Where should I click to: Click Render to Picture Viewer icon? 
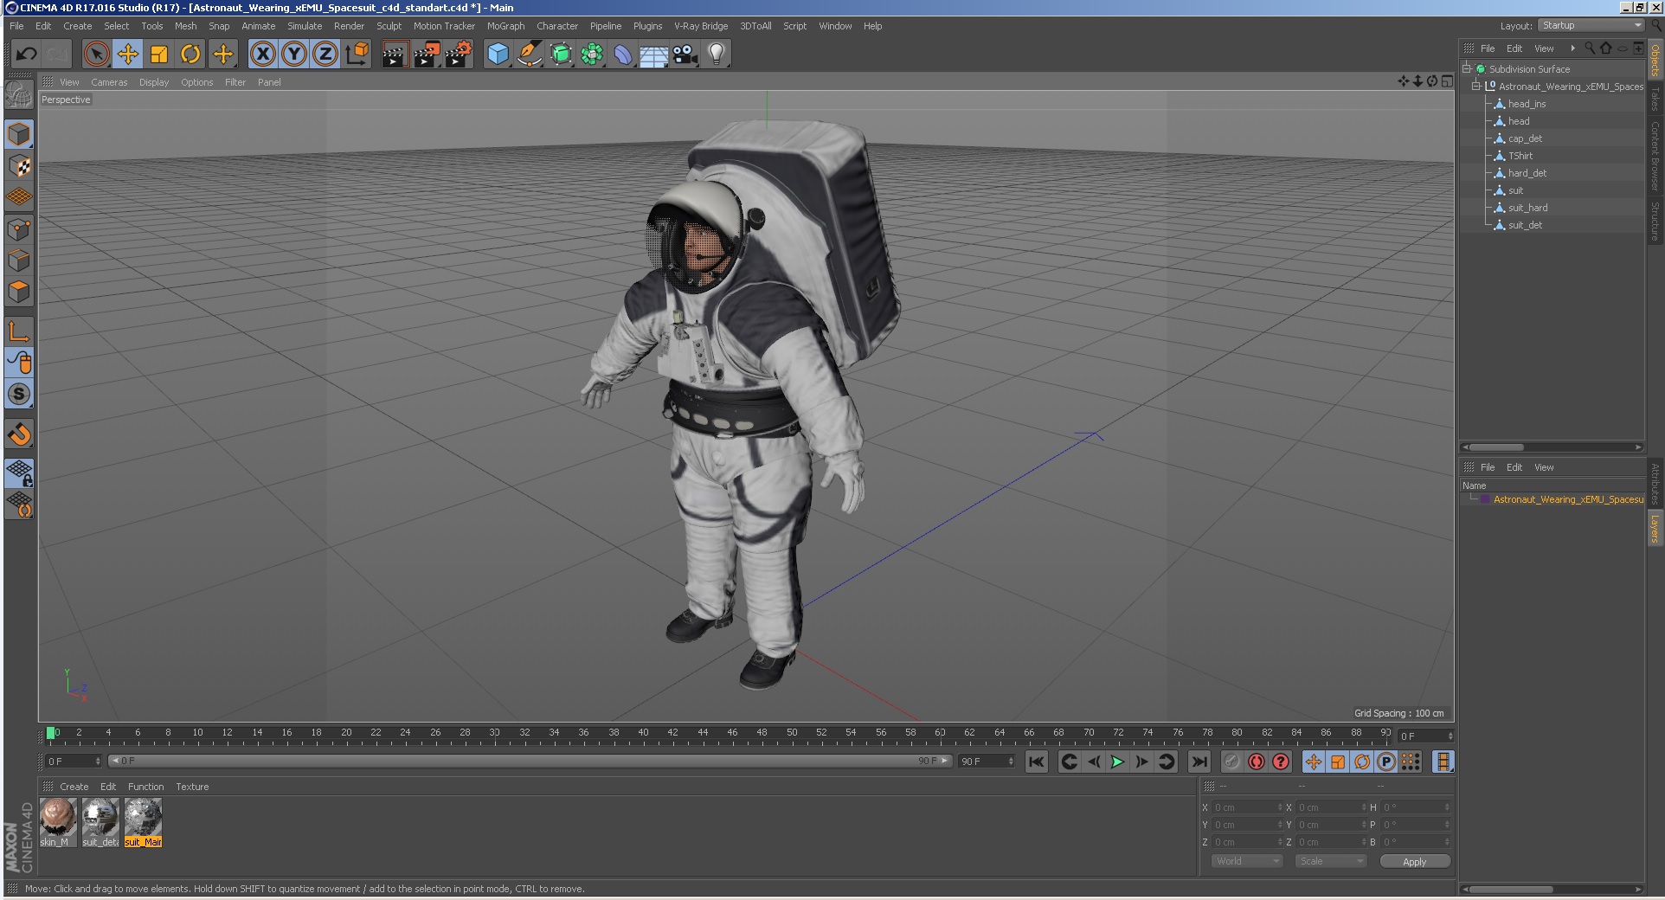[x=426, y=55]
